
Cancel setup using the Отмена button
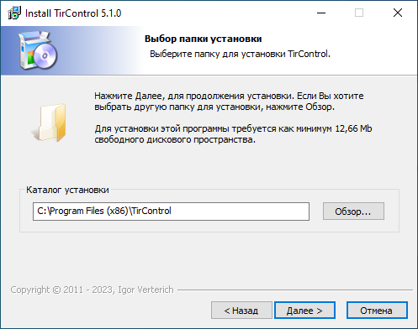click(x=377, y=310)
